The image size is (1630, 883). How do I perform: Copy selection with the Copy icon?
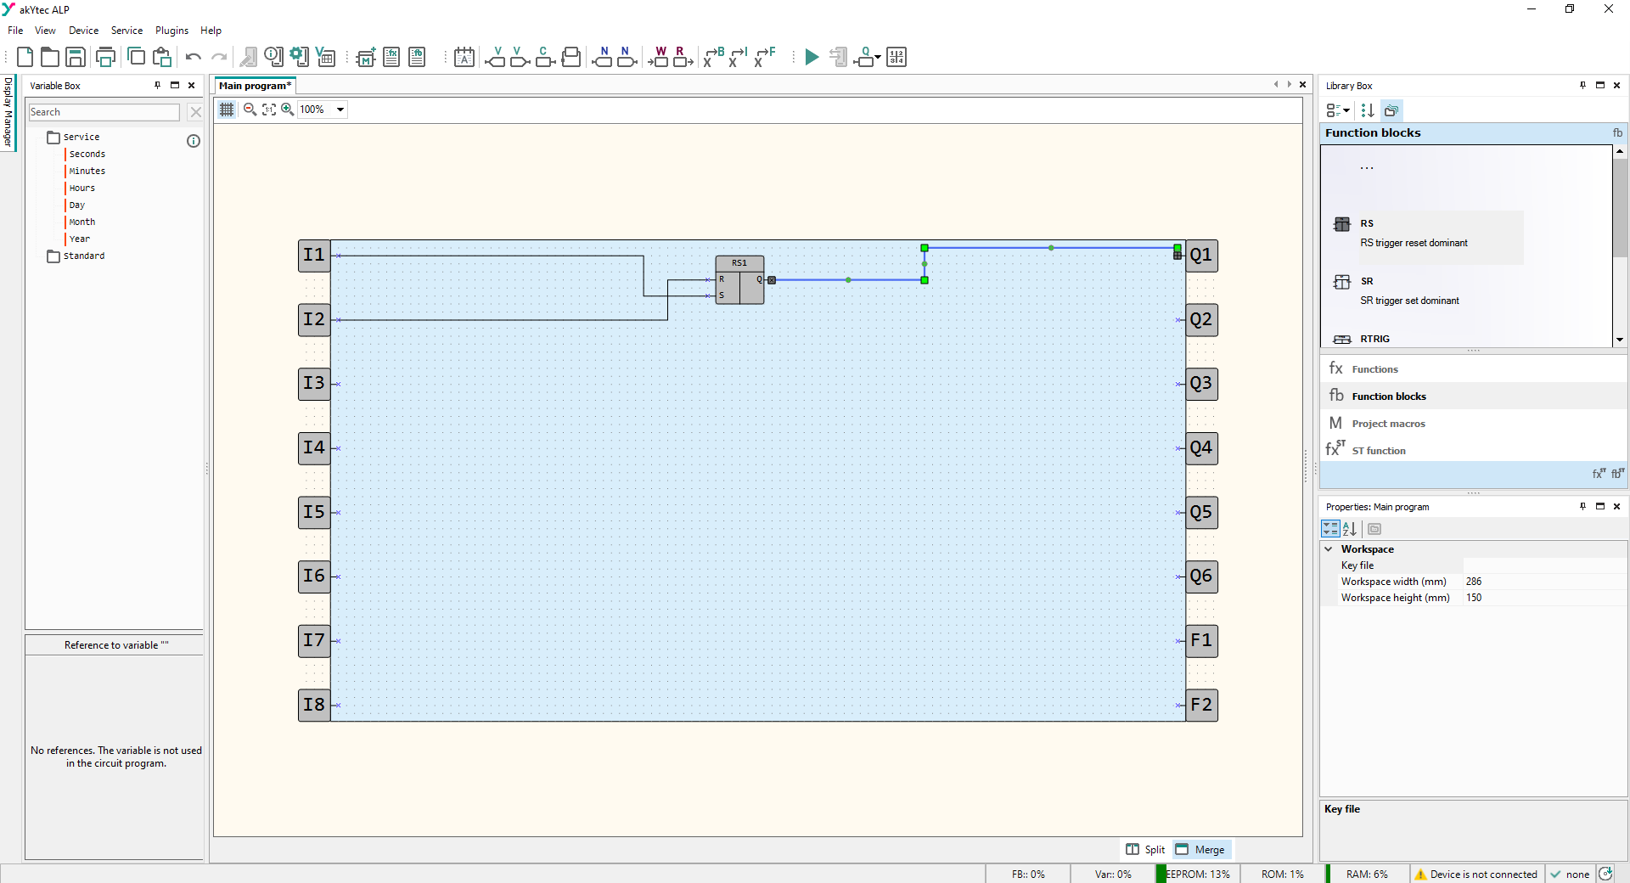coord(136,57)
